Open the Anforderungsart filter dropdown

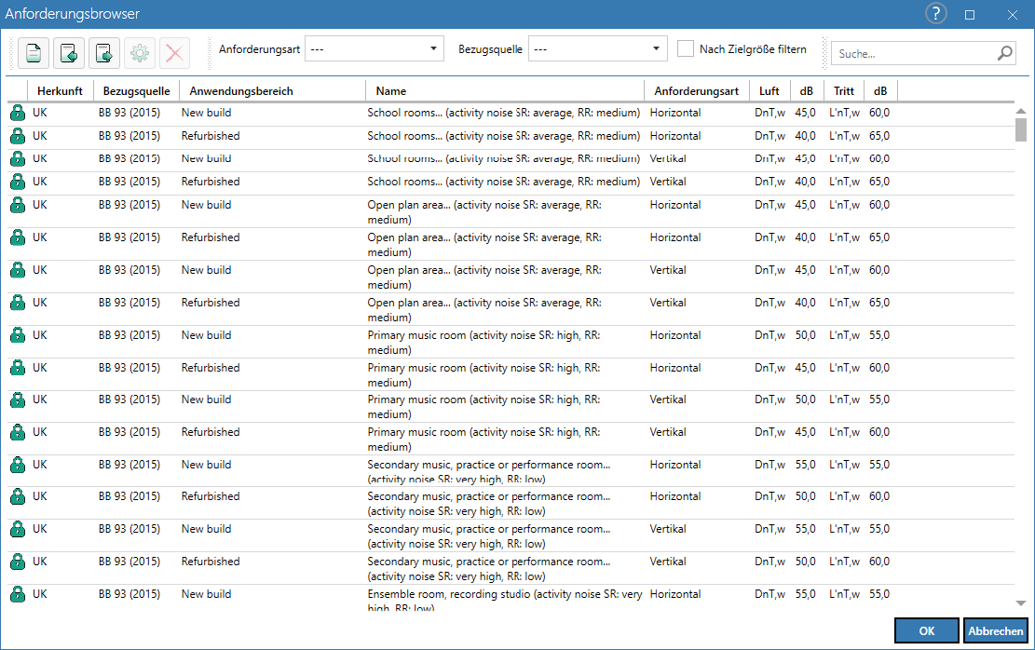point(375,48)
